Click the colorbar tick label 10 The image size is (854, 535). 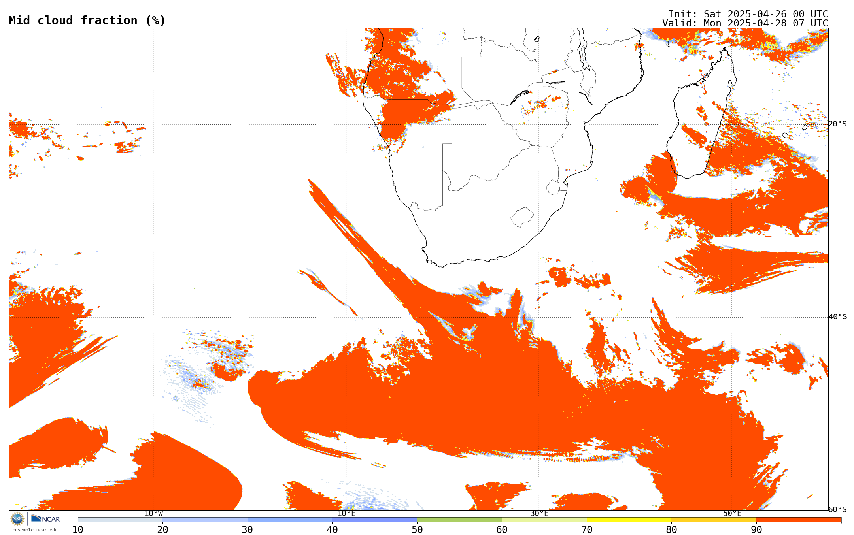pyautogui.click(x=78, y=529)
